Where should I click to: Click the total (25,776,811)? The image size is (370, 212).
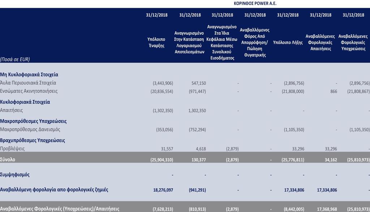click(293, 160)
